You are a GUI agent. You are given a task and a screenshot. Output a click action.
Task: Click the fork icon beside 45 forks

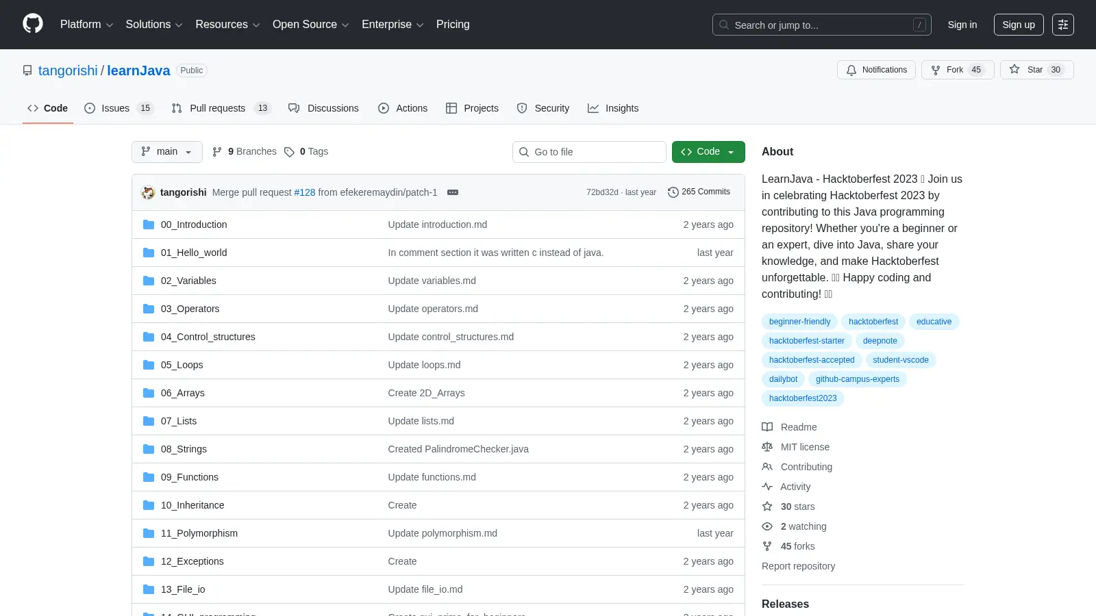767,546
